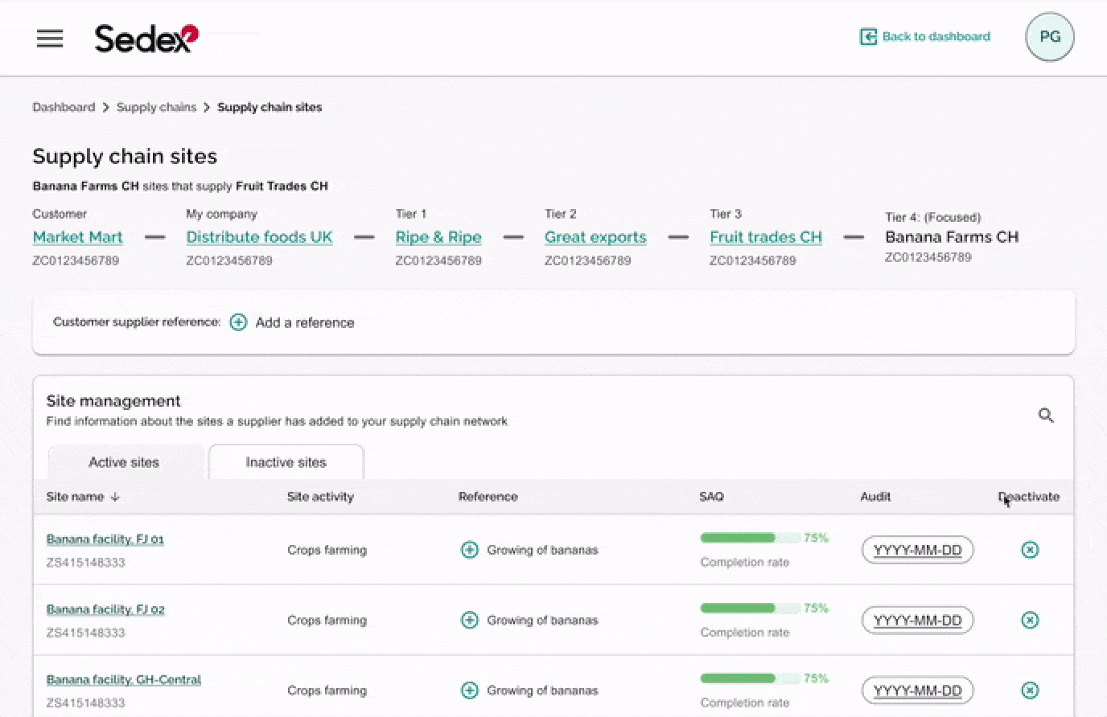Click the SAQ column header
Viewport: 1107px width, 717px height.
coord(711,497)
